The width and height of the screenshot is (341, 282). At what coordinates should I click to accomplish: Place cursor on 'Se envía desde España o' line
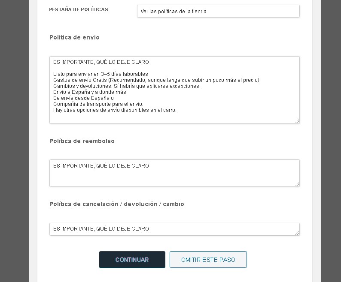[x=83, y=98]
